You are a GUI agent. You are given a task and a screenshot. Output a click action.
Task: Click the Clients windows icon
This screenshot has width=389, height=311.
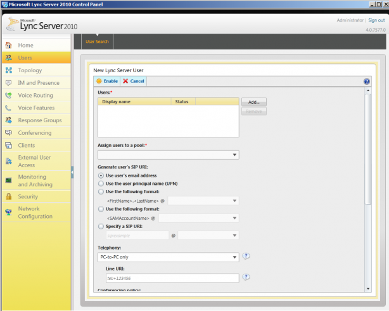coord(9,145)
